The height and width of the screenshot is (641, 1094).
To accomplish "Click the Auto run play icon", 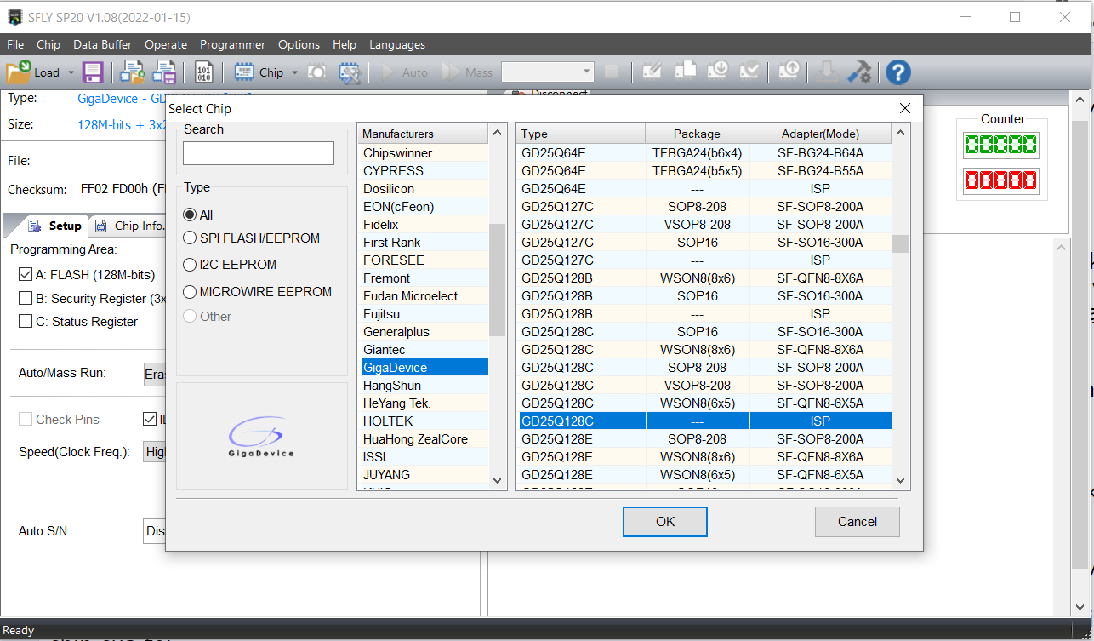I will coord(389,72).
